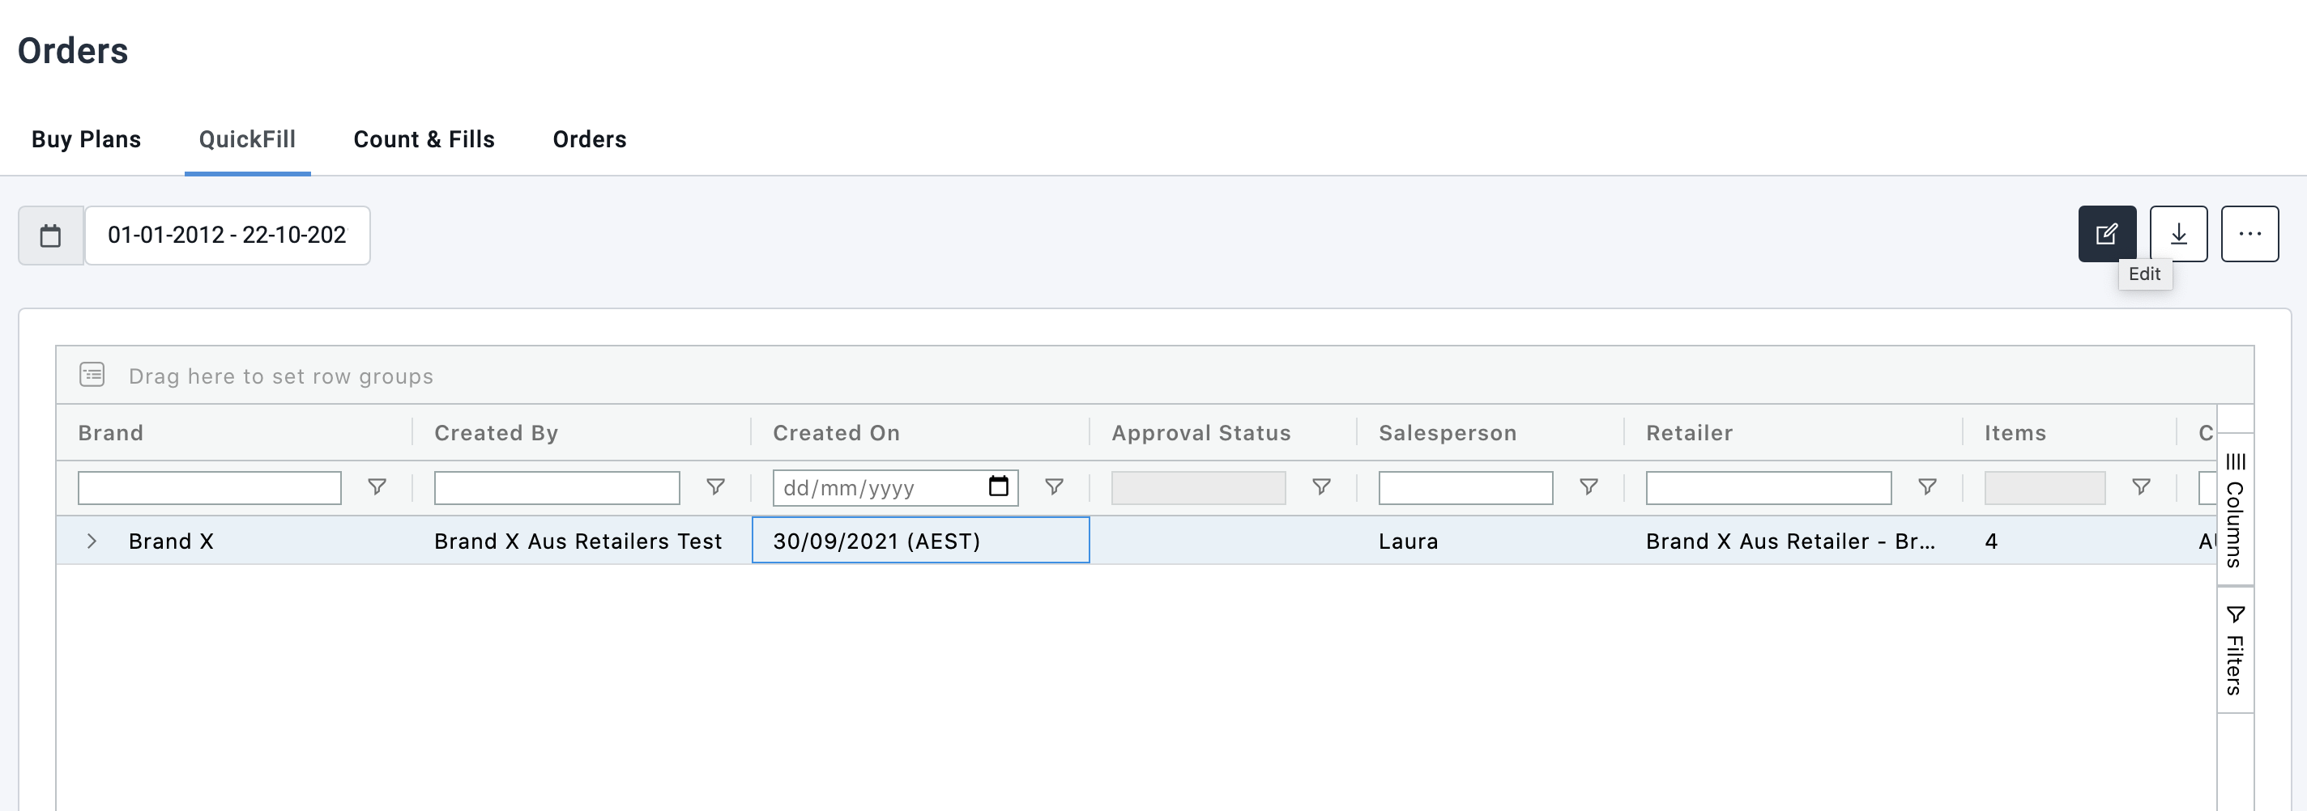2307x811 pixels.
Task: Click inside the Retailer filter text box
Action: [1769, 487]
